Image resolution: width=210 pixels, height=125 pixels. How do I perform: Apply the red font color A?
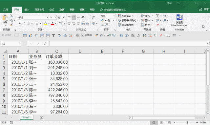point(52,24)
